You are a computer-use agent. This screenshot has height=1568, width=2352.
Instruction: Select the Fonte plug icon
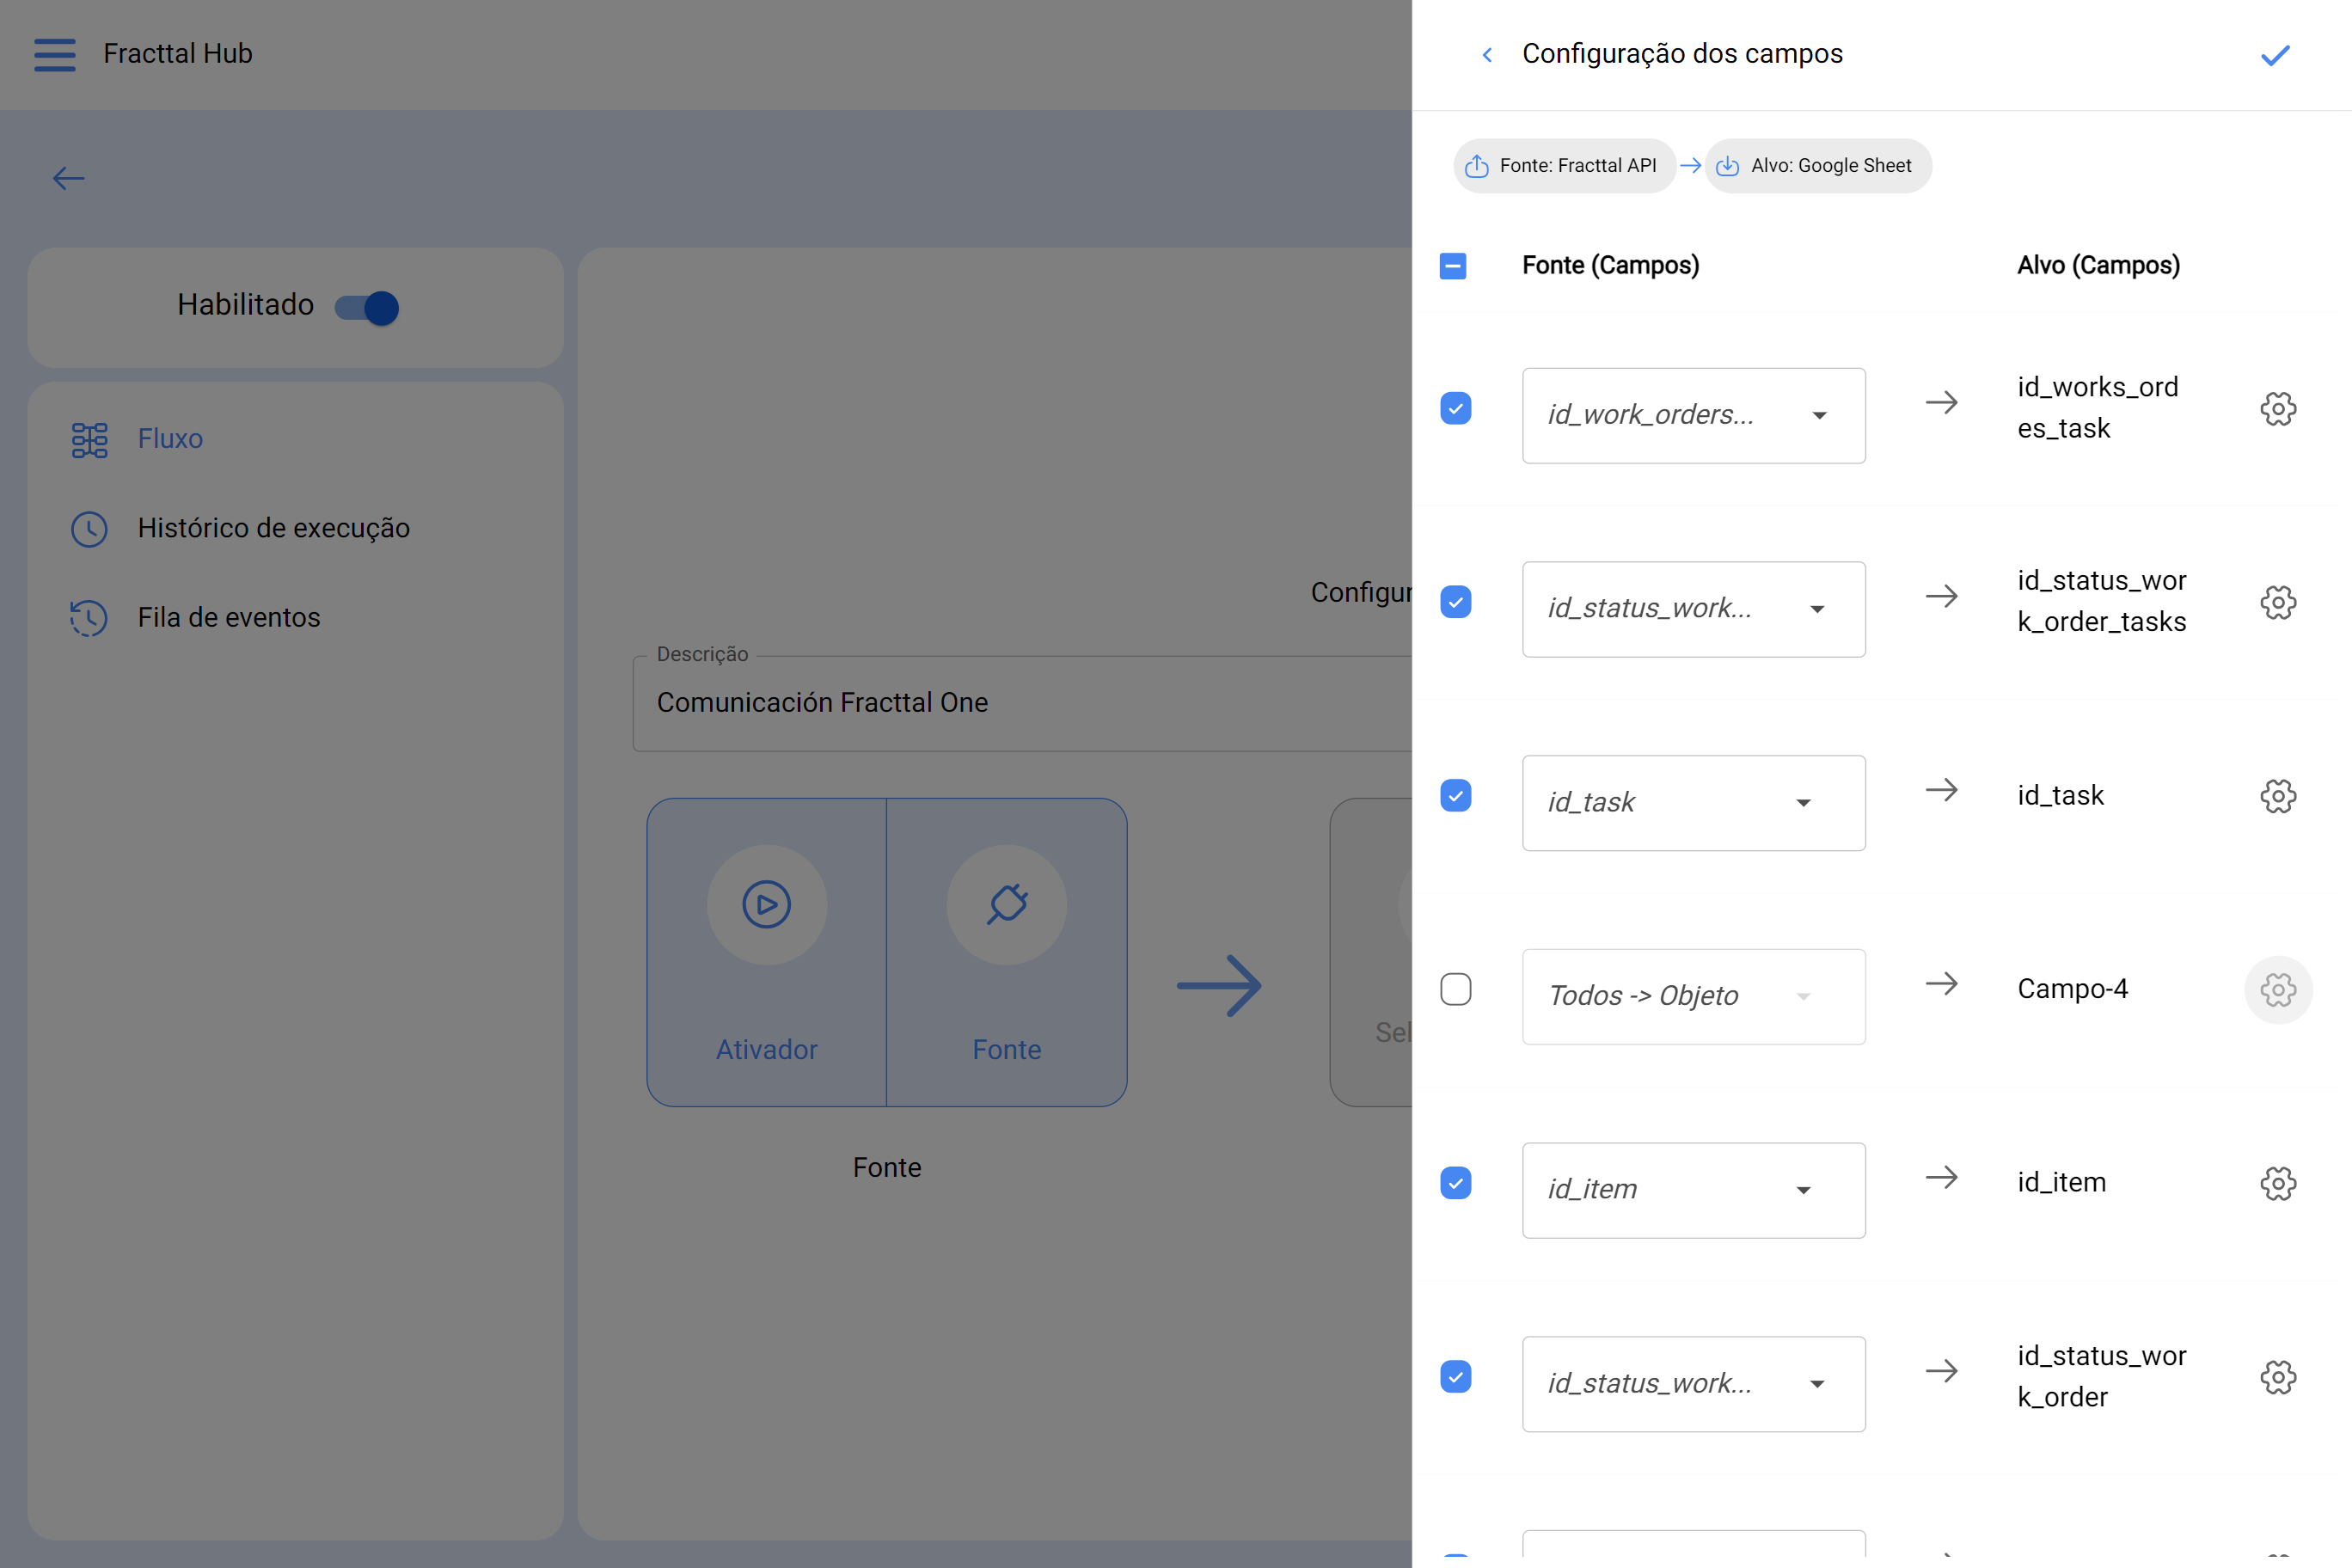coord(1007,904)
